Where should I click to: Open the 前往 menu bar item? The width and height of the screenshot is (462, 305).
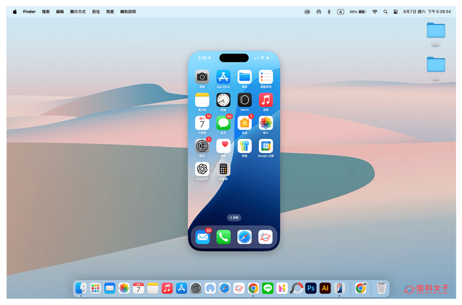coord(96,11)
